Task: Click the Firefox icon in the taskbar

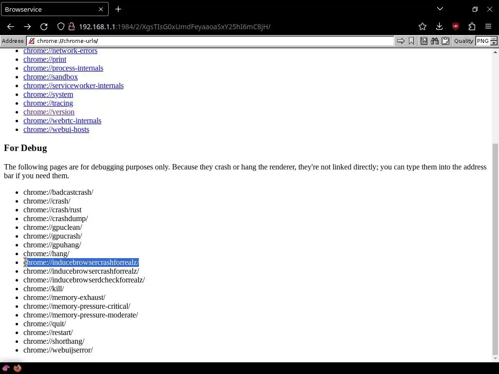Action: click(17, 368)
